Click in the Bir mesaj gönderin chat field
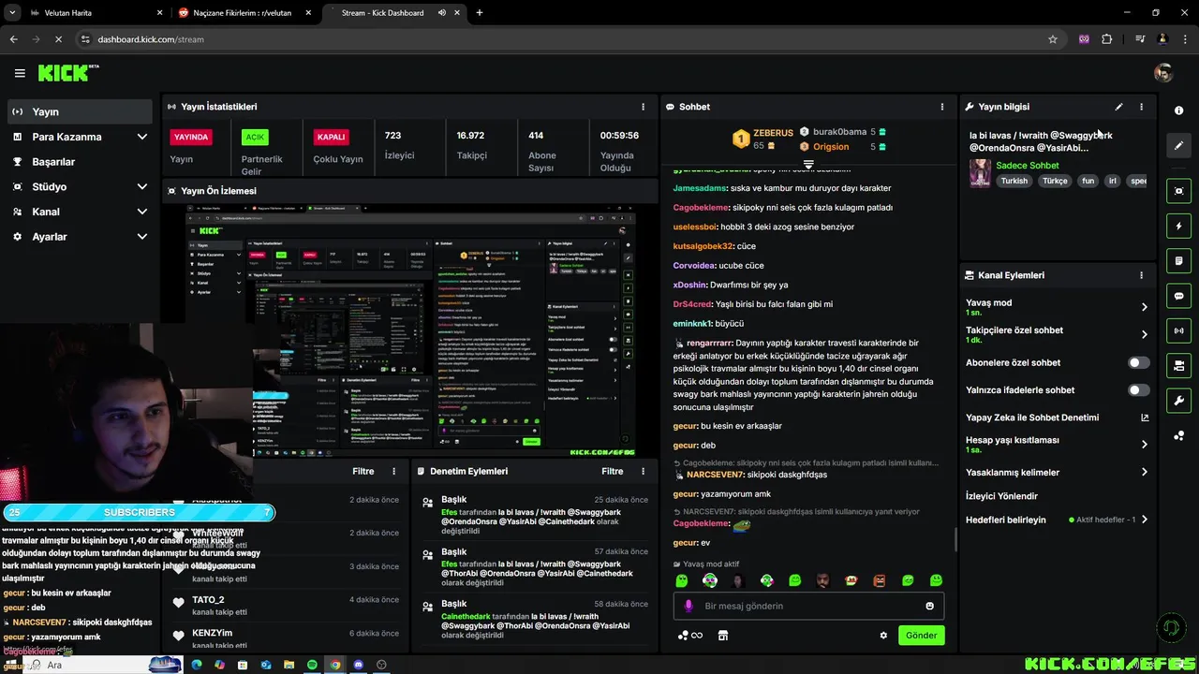The width and height of the screenshot is (1199, 674). (x=809, y=606)
